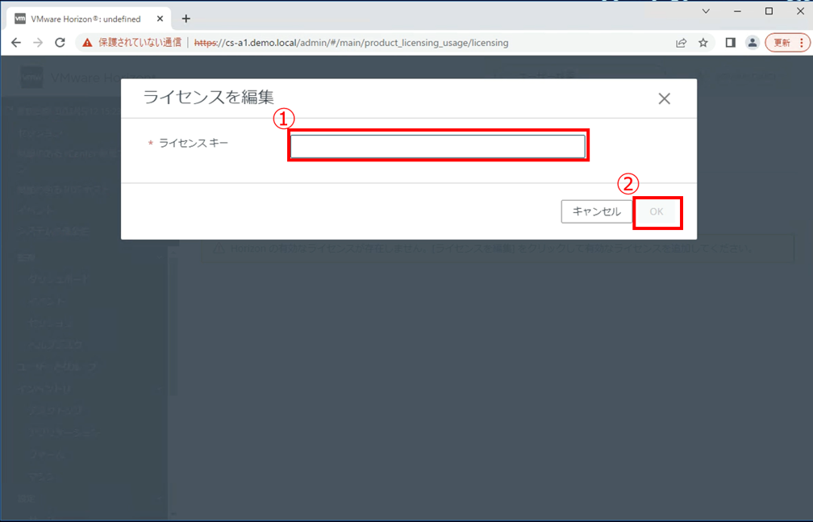Open the browser side panel icon
Image resolution: width=813 pixels, height=522 pixels.
tap(730, 43)
